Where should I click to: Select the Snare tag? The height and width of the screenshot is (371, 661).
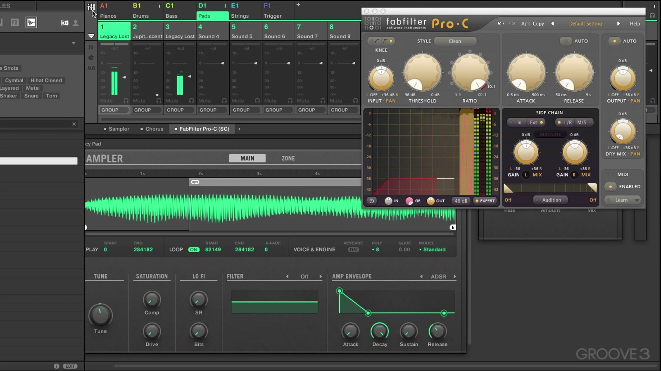coord(31,96)
